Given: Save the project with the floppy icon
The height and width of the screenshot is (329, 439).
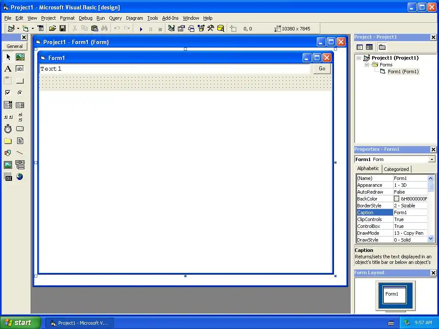Looking at the screenshot, I should pyautogui.click(x=63, y=28).
